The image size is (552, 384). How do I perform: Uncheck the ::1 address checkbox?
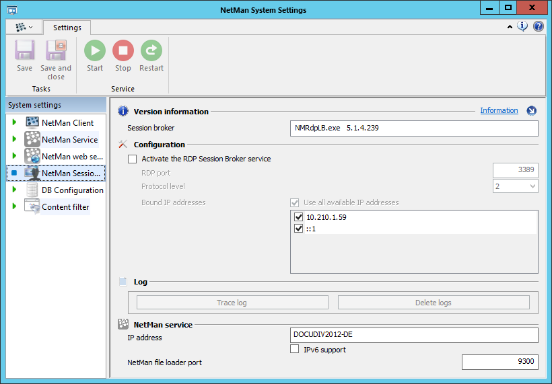click(298, 229)
